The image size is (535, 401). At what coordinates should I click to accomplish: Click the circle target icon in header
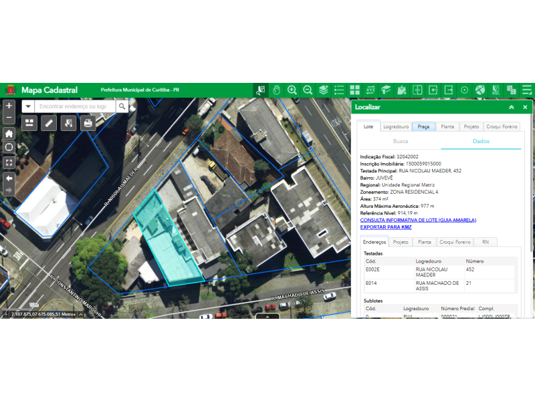click(x=464, y=90)
